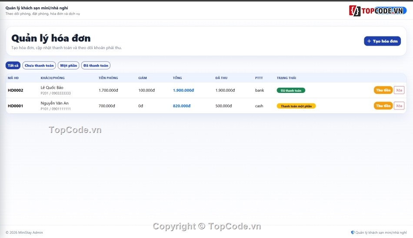
Task: Click discount value 0đ
Action: (141, 106)
